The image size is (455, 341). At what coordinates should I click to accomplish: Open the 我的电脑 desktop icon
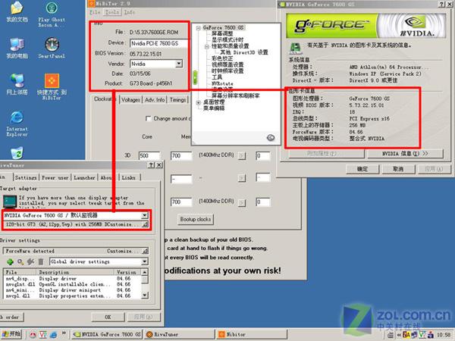coord(17,48)
